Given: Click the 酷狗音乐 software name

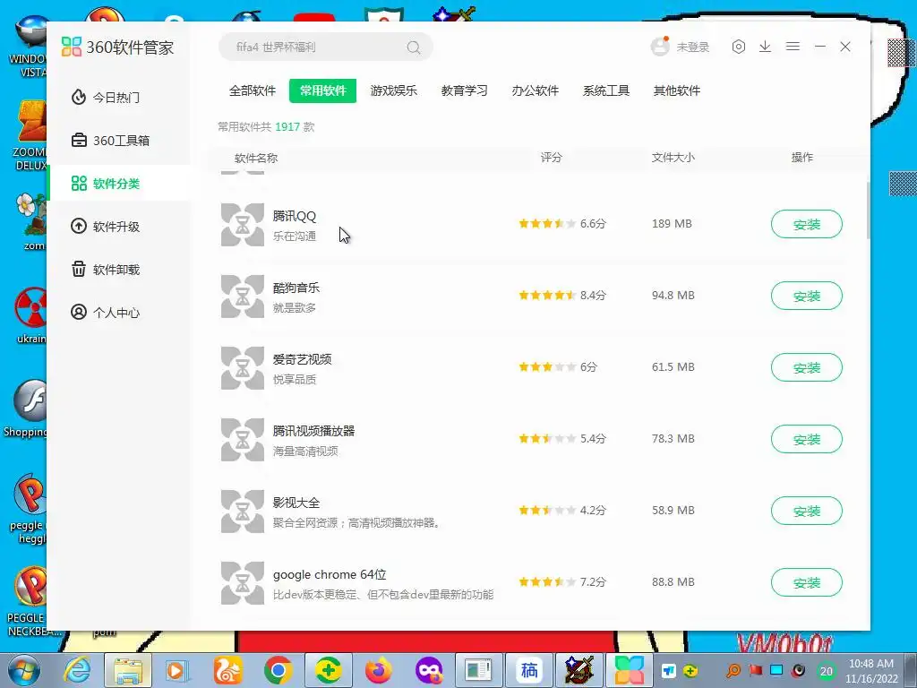Looking at the screenshot, I should 296,288.
